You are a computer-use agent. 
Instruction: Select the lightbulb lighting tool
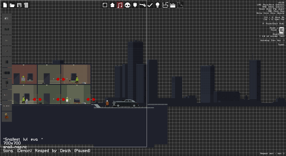pos(157,5)
